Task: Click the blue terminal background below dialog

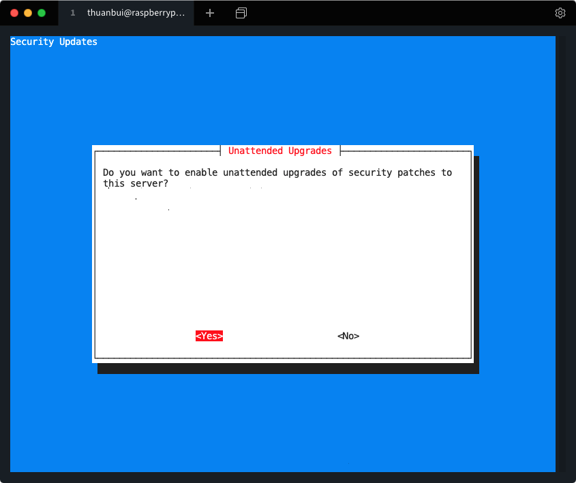Action: (282, 422)
